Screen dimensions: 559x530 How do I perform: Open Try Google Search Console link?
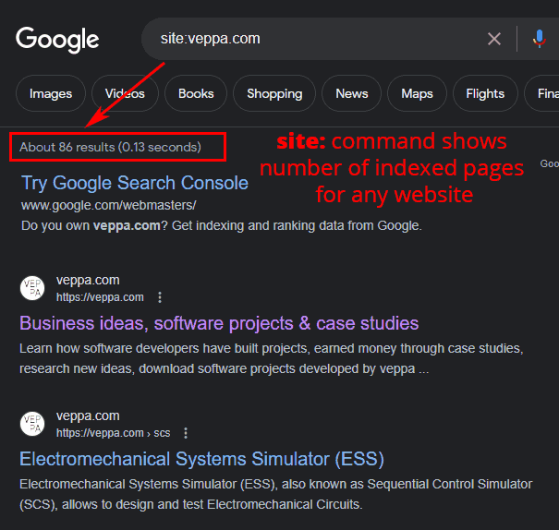pos(135,183)
